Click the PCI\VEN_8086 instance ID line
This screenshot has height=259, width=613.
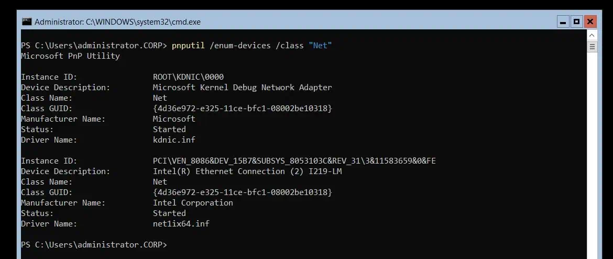[294, 161]
